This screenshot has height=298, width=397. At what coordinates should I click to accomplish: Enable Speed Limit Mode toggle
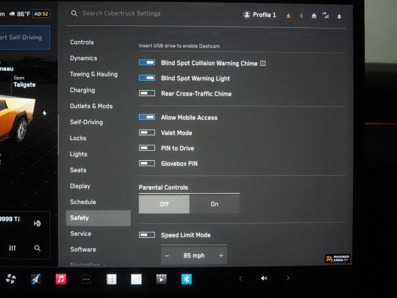point(147,235)
